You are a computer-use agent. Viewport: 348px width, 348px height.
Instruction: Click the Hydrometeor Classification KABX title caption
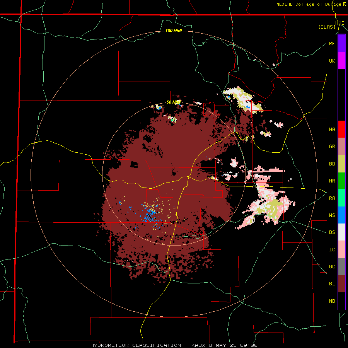coord(174,345)
